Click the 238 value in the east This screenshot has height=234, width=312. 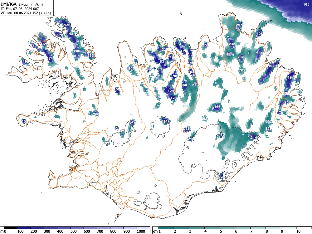[x=287, y=102]
